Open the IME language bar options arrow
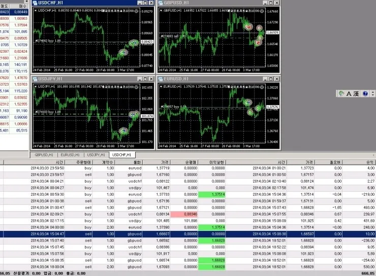Image resolution: width=376 pixels, height=276 pixels. pos(373,93)
